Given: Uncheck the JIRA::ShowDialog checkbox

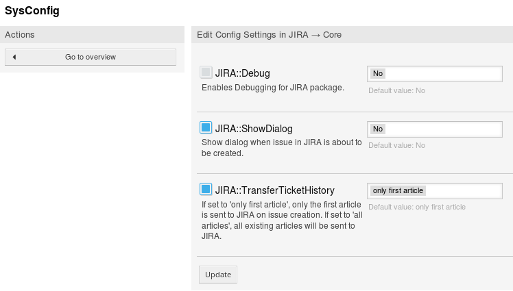Looking at the screenshot, I should pos(206,128).
